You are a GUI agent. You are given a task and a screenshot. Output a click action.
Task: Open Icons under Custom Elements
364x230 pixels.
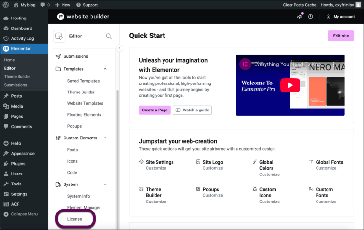72,161
